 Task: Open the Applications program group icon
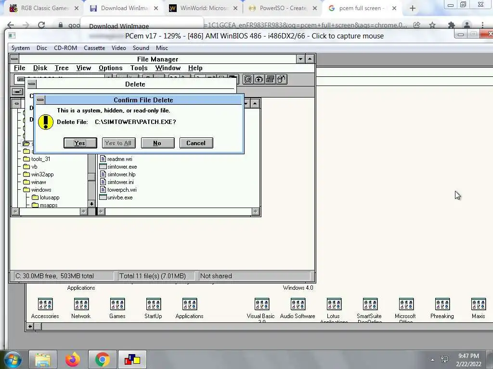190,308
